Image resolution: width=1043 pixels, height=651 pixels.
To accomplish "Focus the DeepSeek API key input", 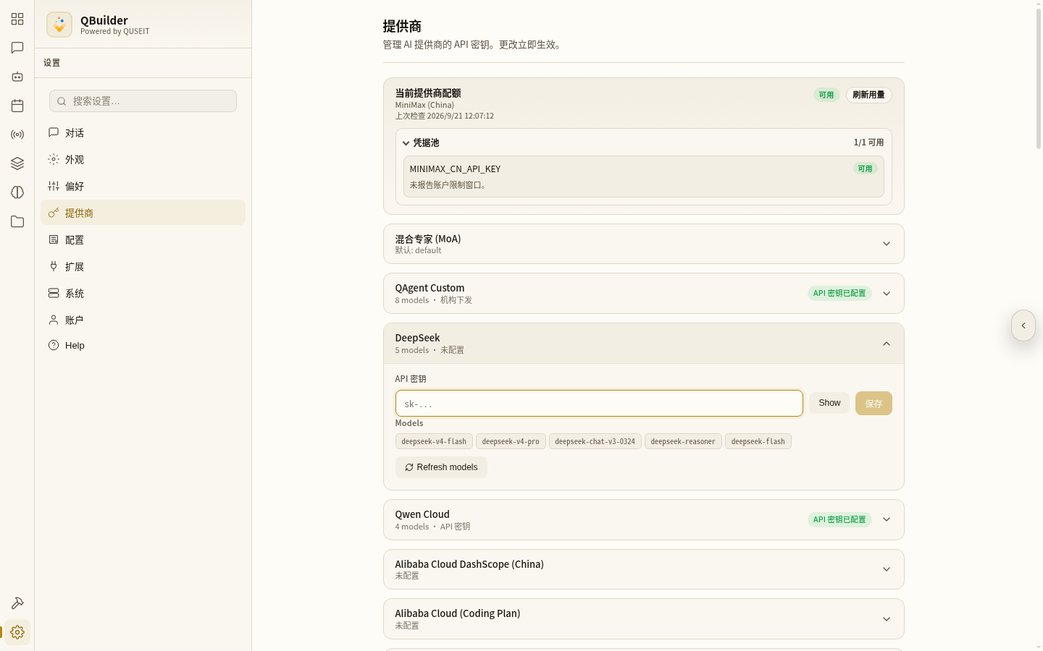I will (599, 404).
